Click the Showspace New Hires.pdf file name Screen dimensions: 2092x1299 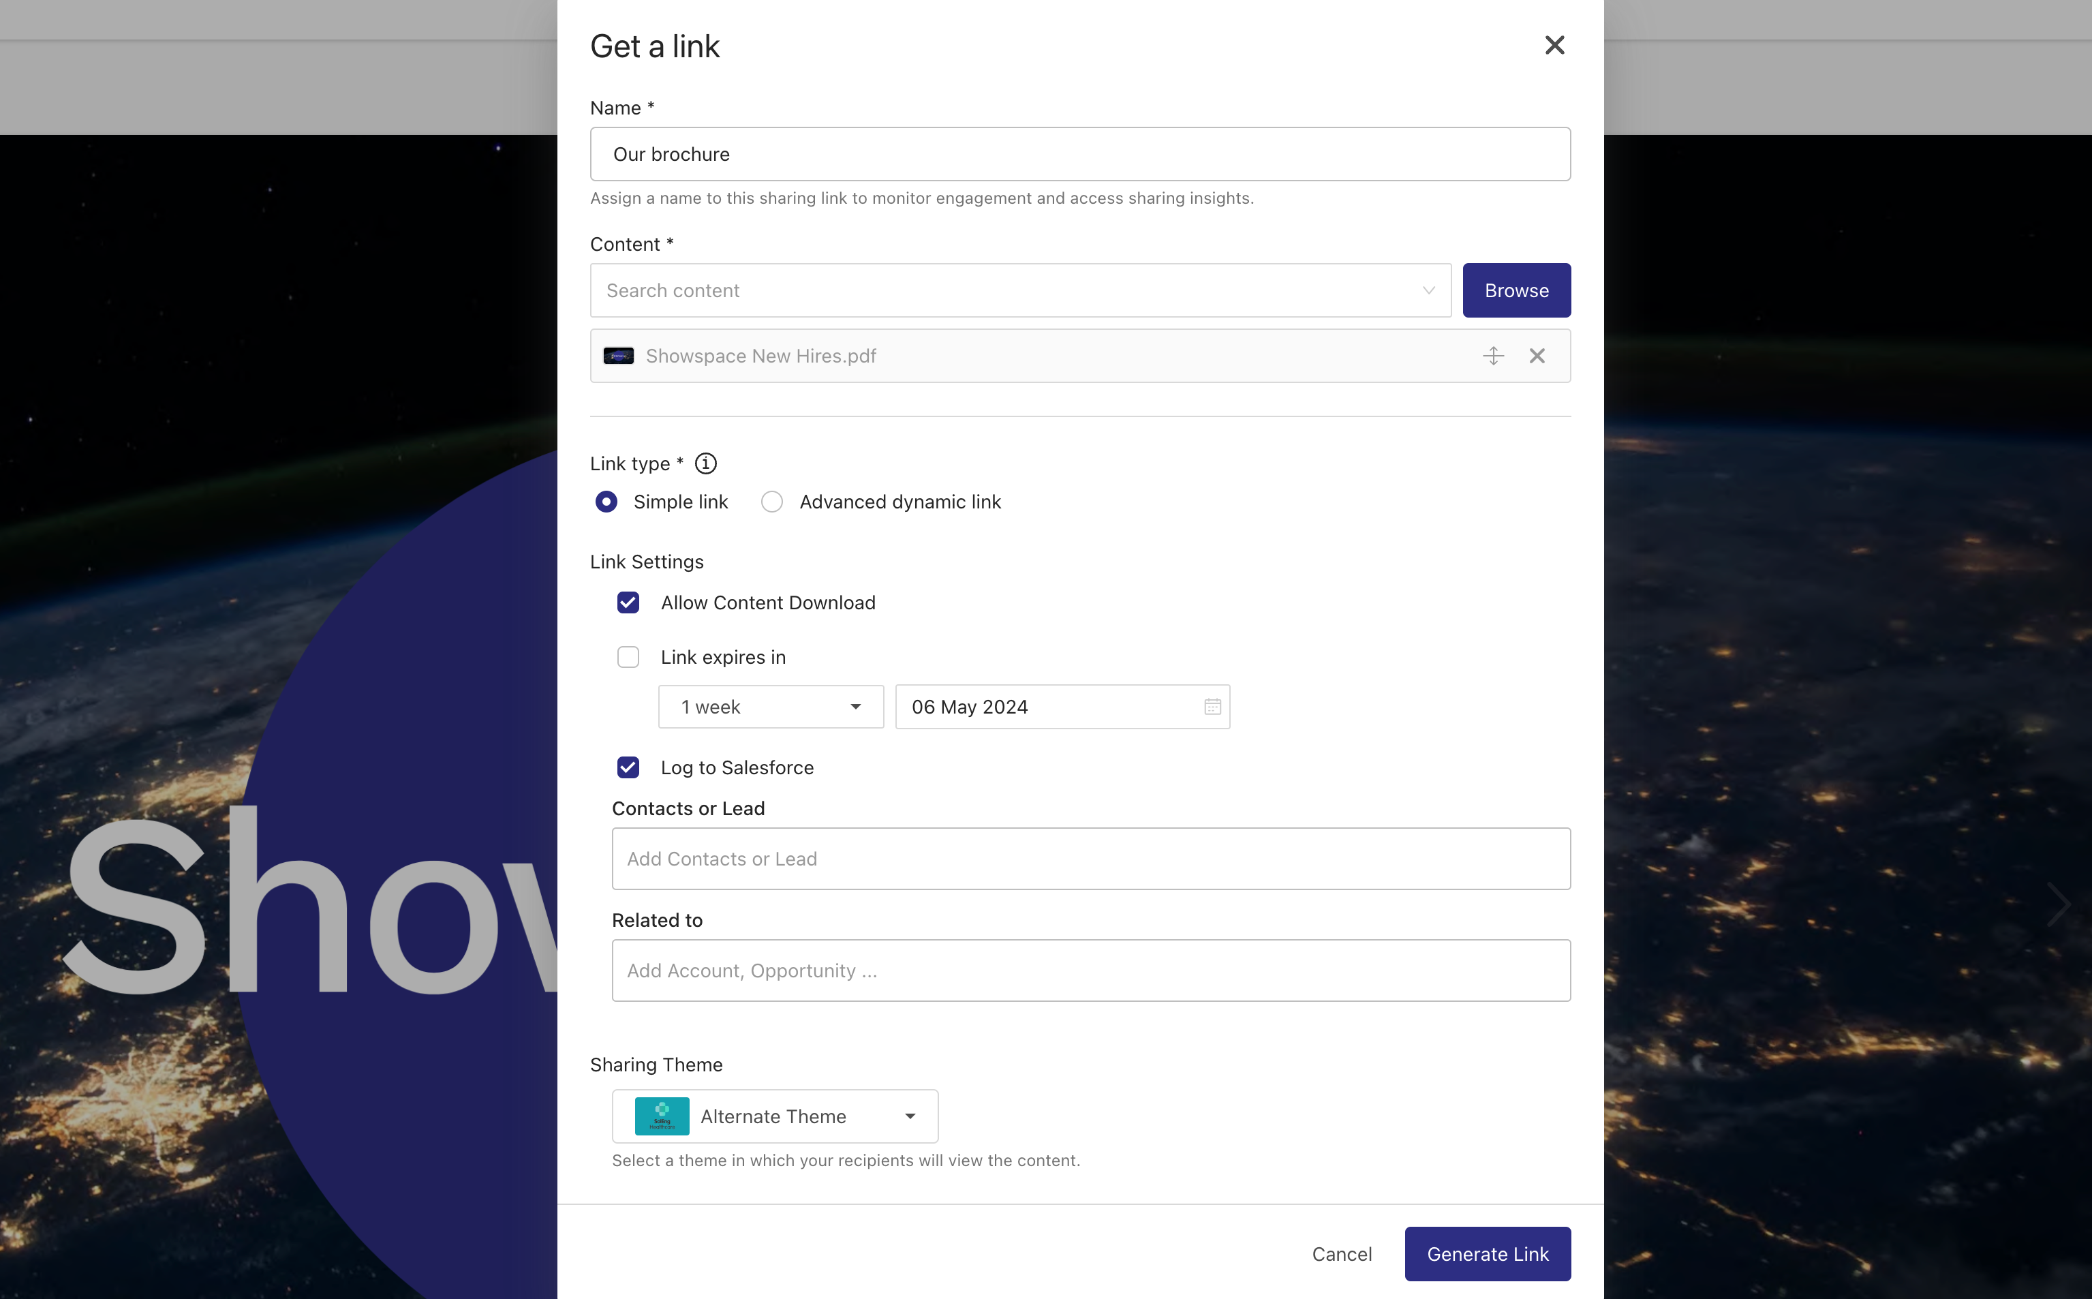click(761, 356)
